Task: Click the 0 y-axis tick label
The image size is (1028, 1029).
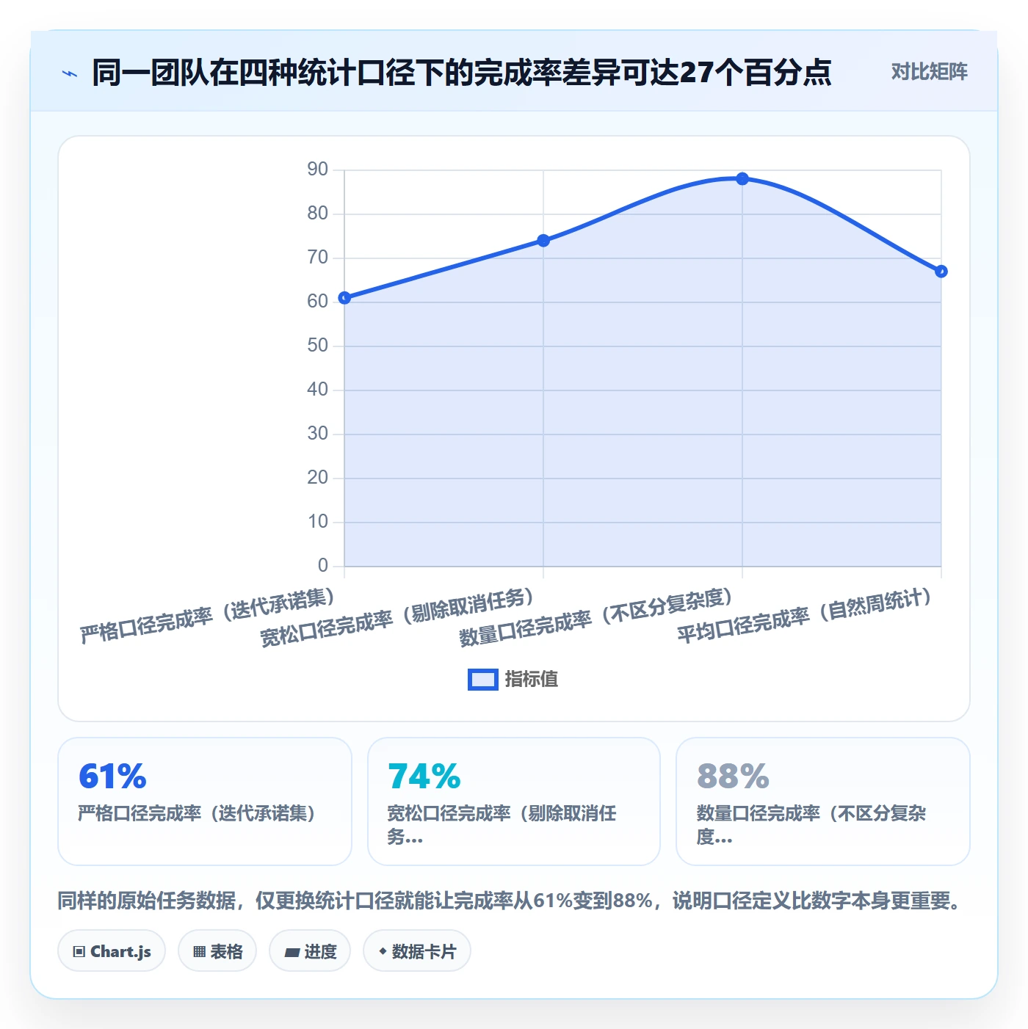Action: 323,566
